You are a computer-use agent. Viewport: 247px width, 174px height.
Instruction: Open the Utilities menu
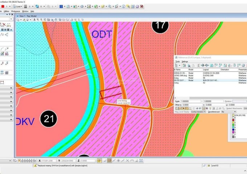(x=6, y=11)
